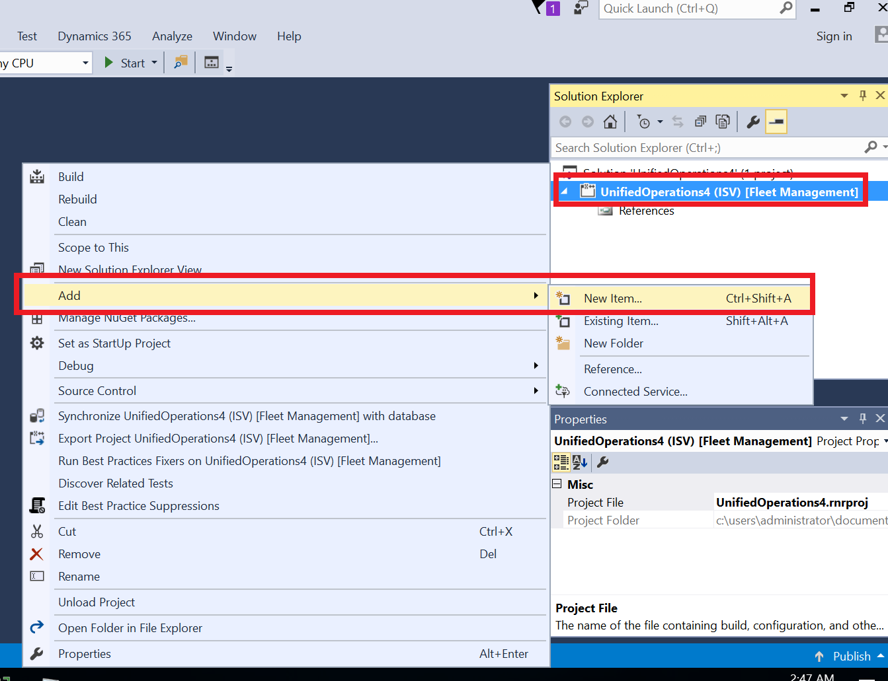The image size is (888, 681).
Task: Click the New Folder icon in submenu
Action: 563,343
